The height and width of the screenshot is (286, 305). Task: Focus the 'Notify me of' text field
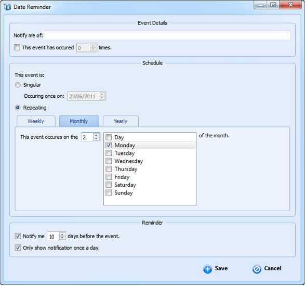(167, 35)
